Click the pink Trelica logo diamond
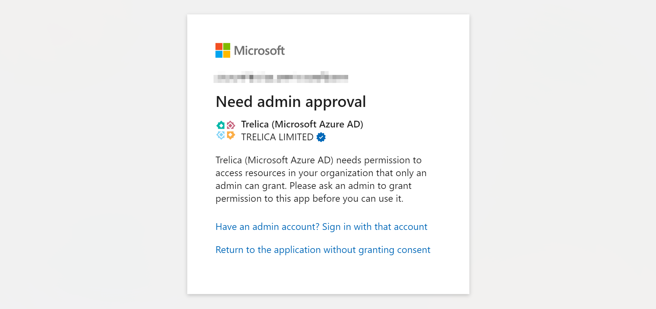656x309 pixels. pyautogui.click(x=231, y=125)
